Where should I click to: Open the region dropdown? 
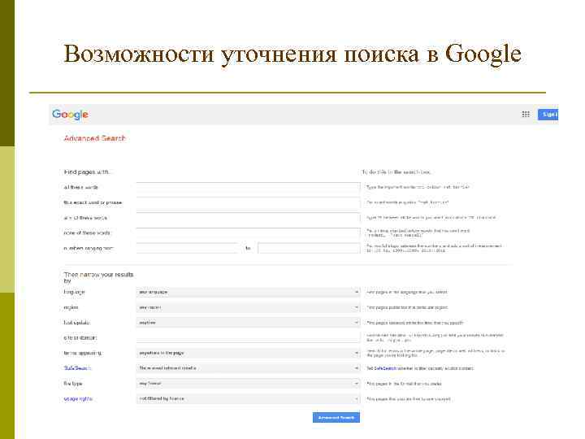[x=248, y=307]
